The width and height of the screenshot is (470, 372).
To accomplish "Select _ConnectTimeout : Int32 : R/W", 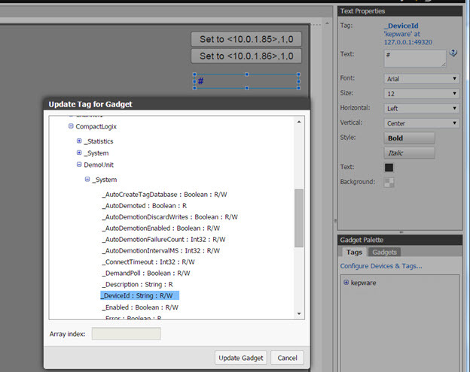I will pyautogui.click(x=148, y=262).
